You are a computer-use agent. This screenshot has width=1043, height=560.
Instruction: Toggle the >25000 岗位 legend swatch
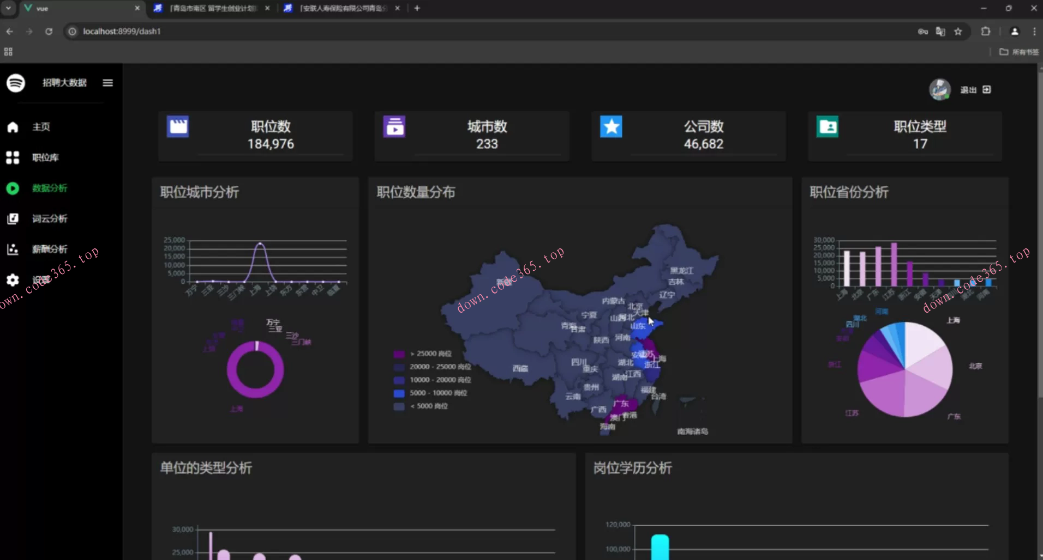[399, 354]
